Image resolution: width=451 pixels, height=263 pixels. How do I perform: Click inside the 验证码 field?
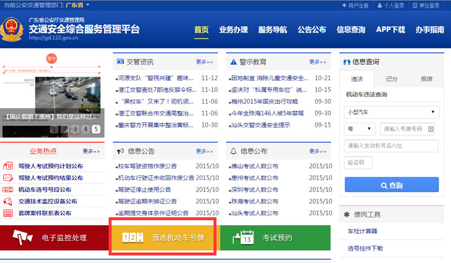tap(358, 163)
